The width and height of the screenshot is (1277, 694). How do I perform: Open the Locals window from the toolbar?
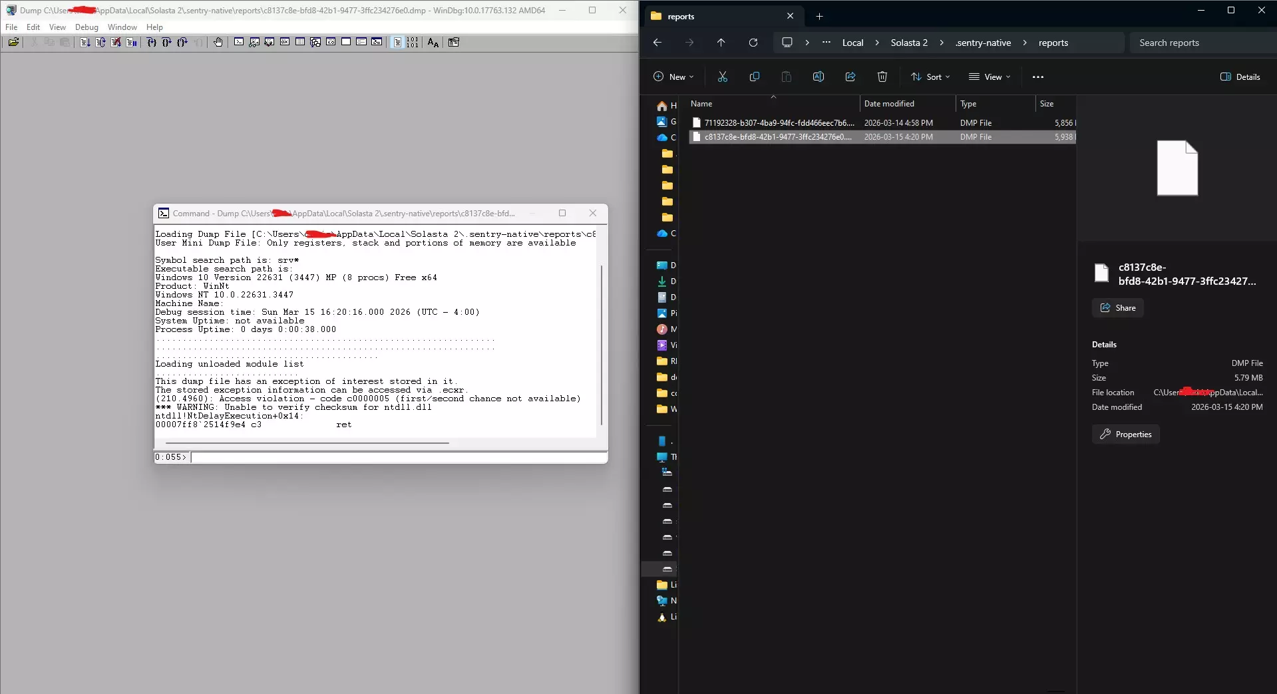tap(270, 43)
